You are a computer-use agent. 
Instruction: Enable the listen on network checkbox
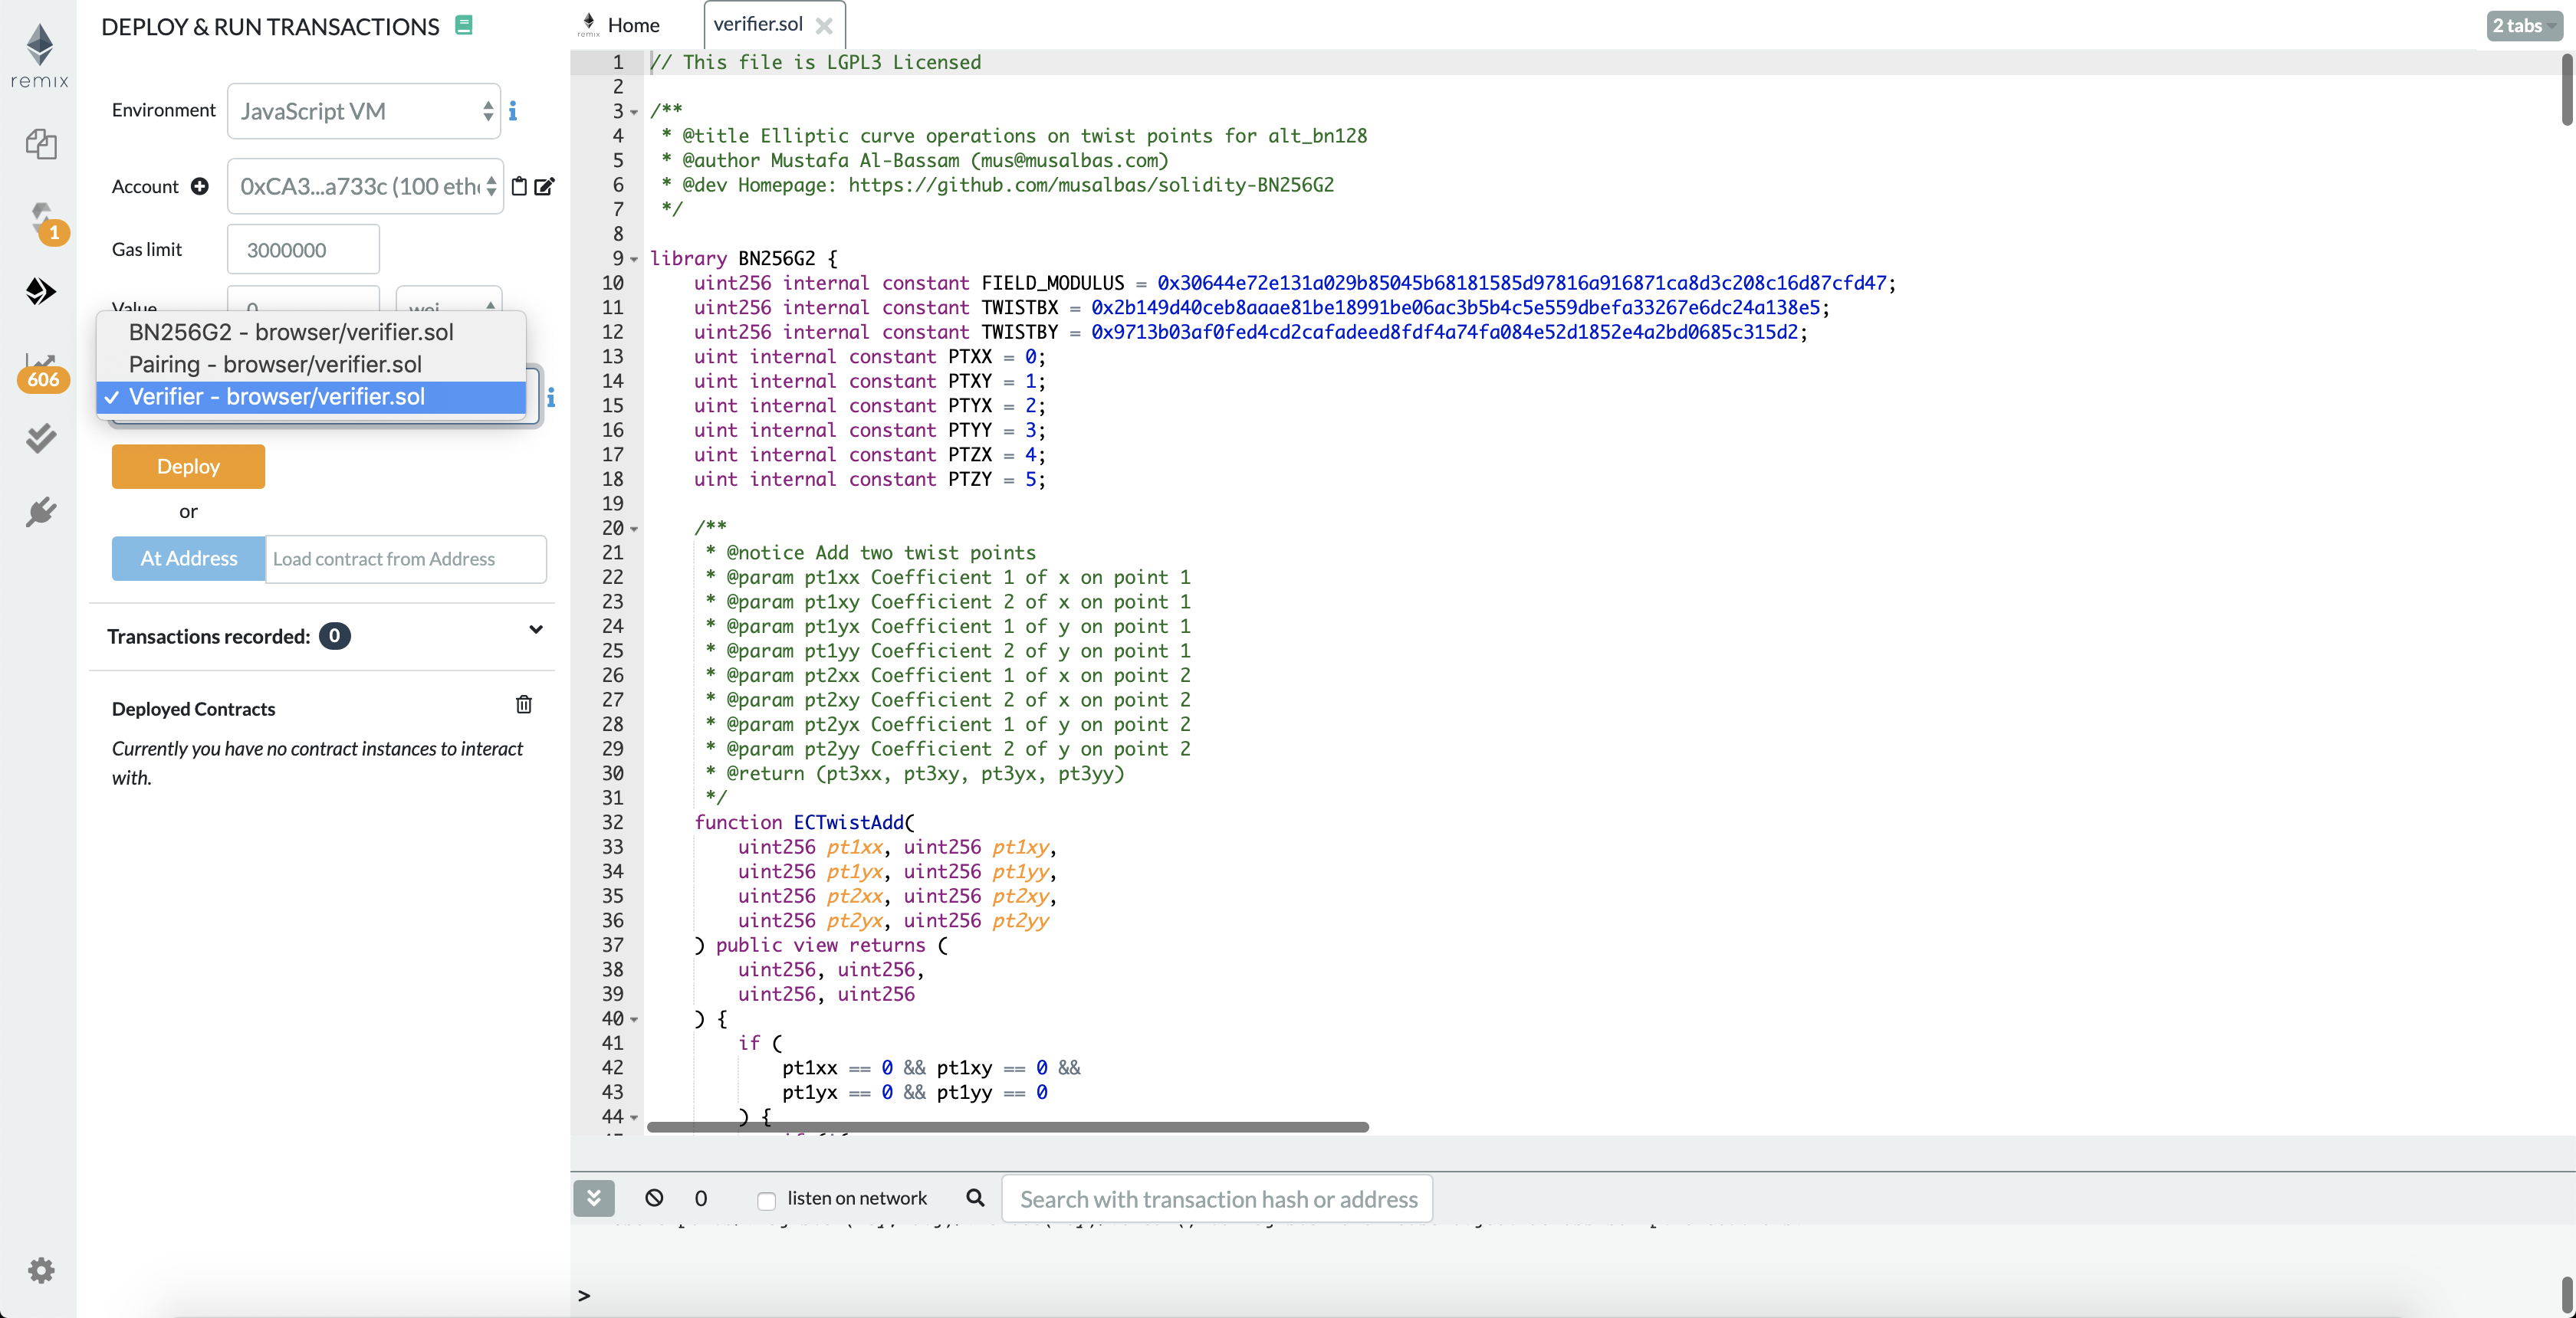[766, 1200]
